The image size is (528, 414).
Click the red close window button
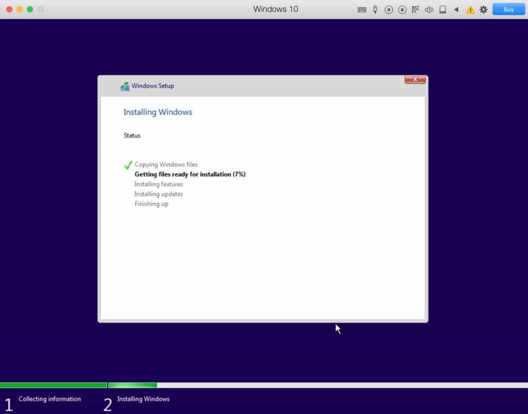(x=9, y=9)
